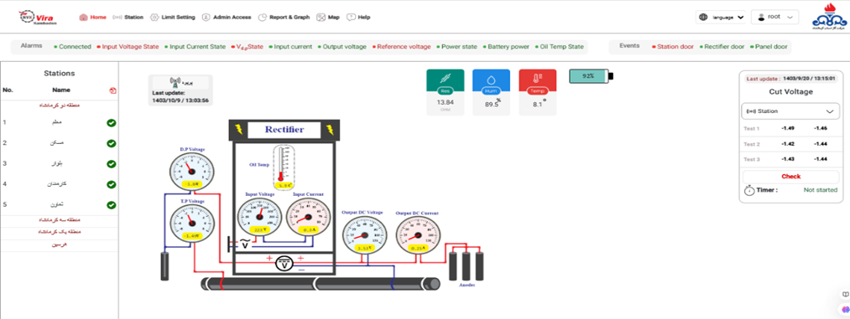Open the Report & Graph menu

(284, 18)
